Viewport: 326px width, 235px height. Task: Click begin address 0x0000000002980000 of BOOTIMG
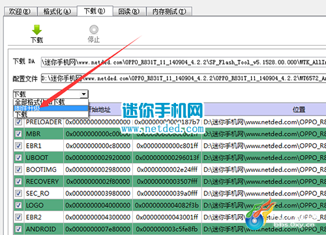coord(98,169)
